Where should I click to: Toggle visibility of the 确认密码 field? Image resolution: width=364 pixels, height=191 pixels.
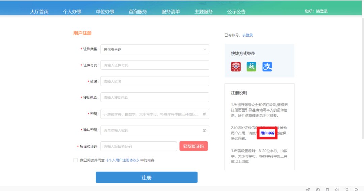[x=204, y=130]
